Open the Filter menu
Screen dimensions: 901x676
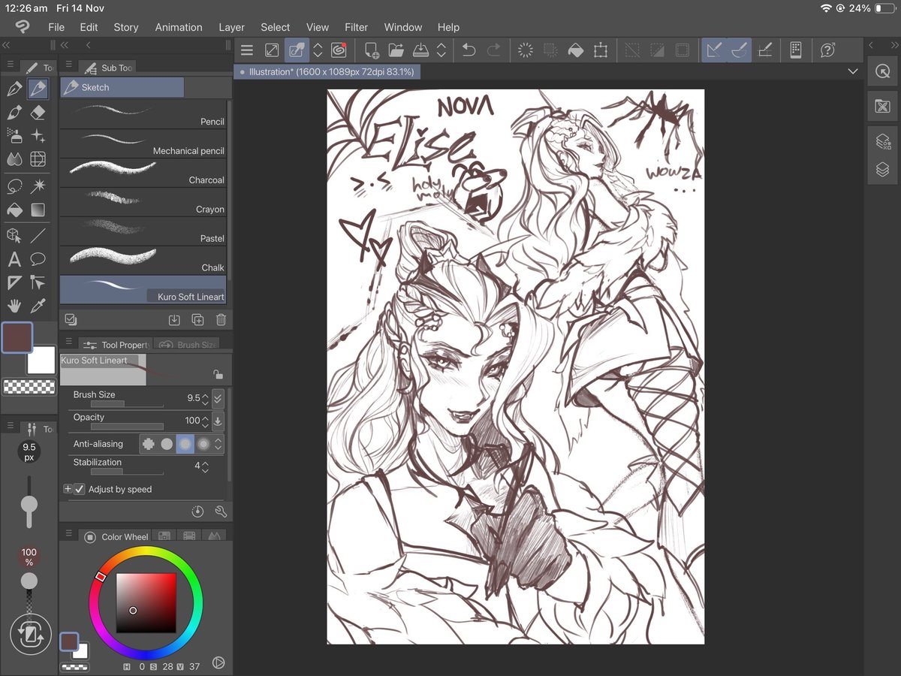pyautogui.click(x=356, y=27)
